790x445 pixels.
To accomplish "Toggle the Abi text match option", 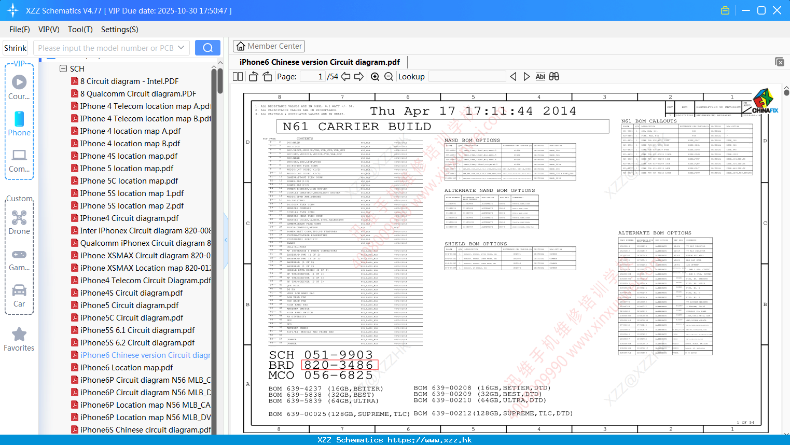I will (x=540, y=76).
